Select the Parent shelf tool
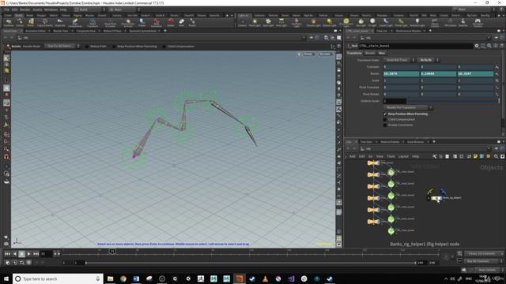Image resolution: width=506 pixels, height=284 pixels. point(192,23)
